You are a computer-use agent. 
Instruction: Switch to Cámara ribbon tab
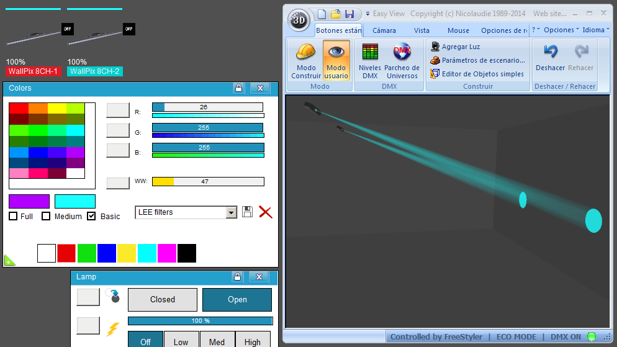384,30
